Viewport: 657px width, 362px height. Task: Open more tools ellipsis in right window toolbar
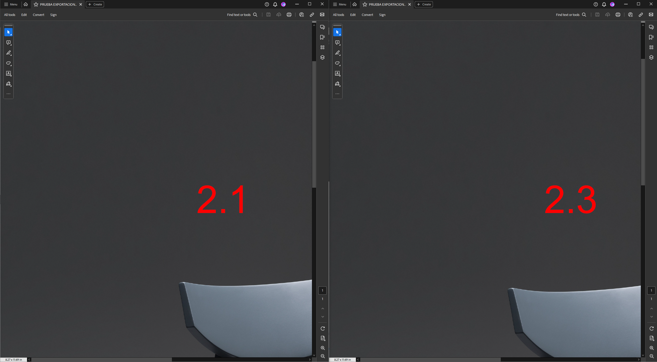[x=337, y=94]
